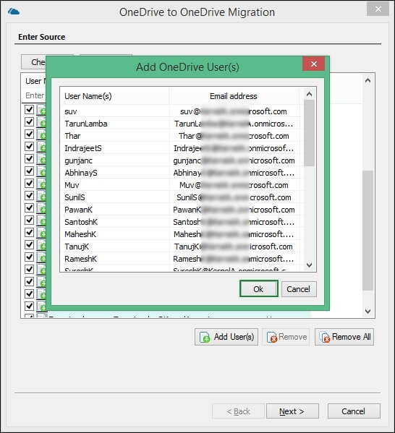This screenshot has width=395, height=433.
Task: Click the Remove button with red icon
Action: pos(286,337)
